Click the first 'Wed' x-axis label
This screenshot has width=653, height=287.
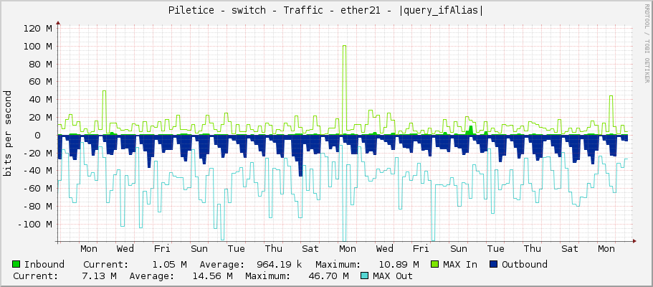coord(125,249)
